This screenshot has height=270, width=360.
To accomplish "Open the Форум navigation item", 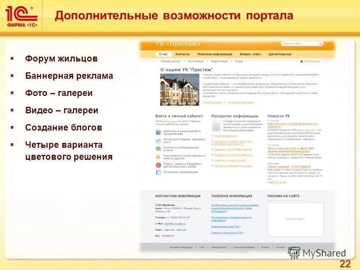I will coord(238,61).
